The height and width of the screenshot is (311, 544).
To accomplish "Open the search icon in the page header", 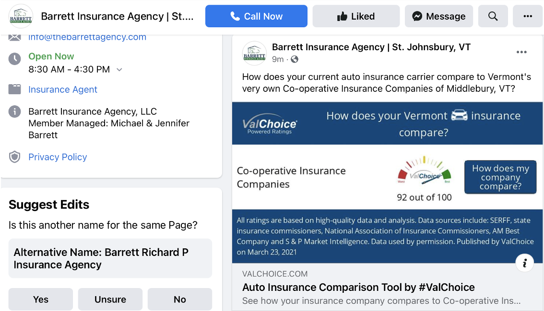I will tap(493, 16).
